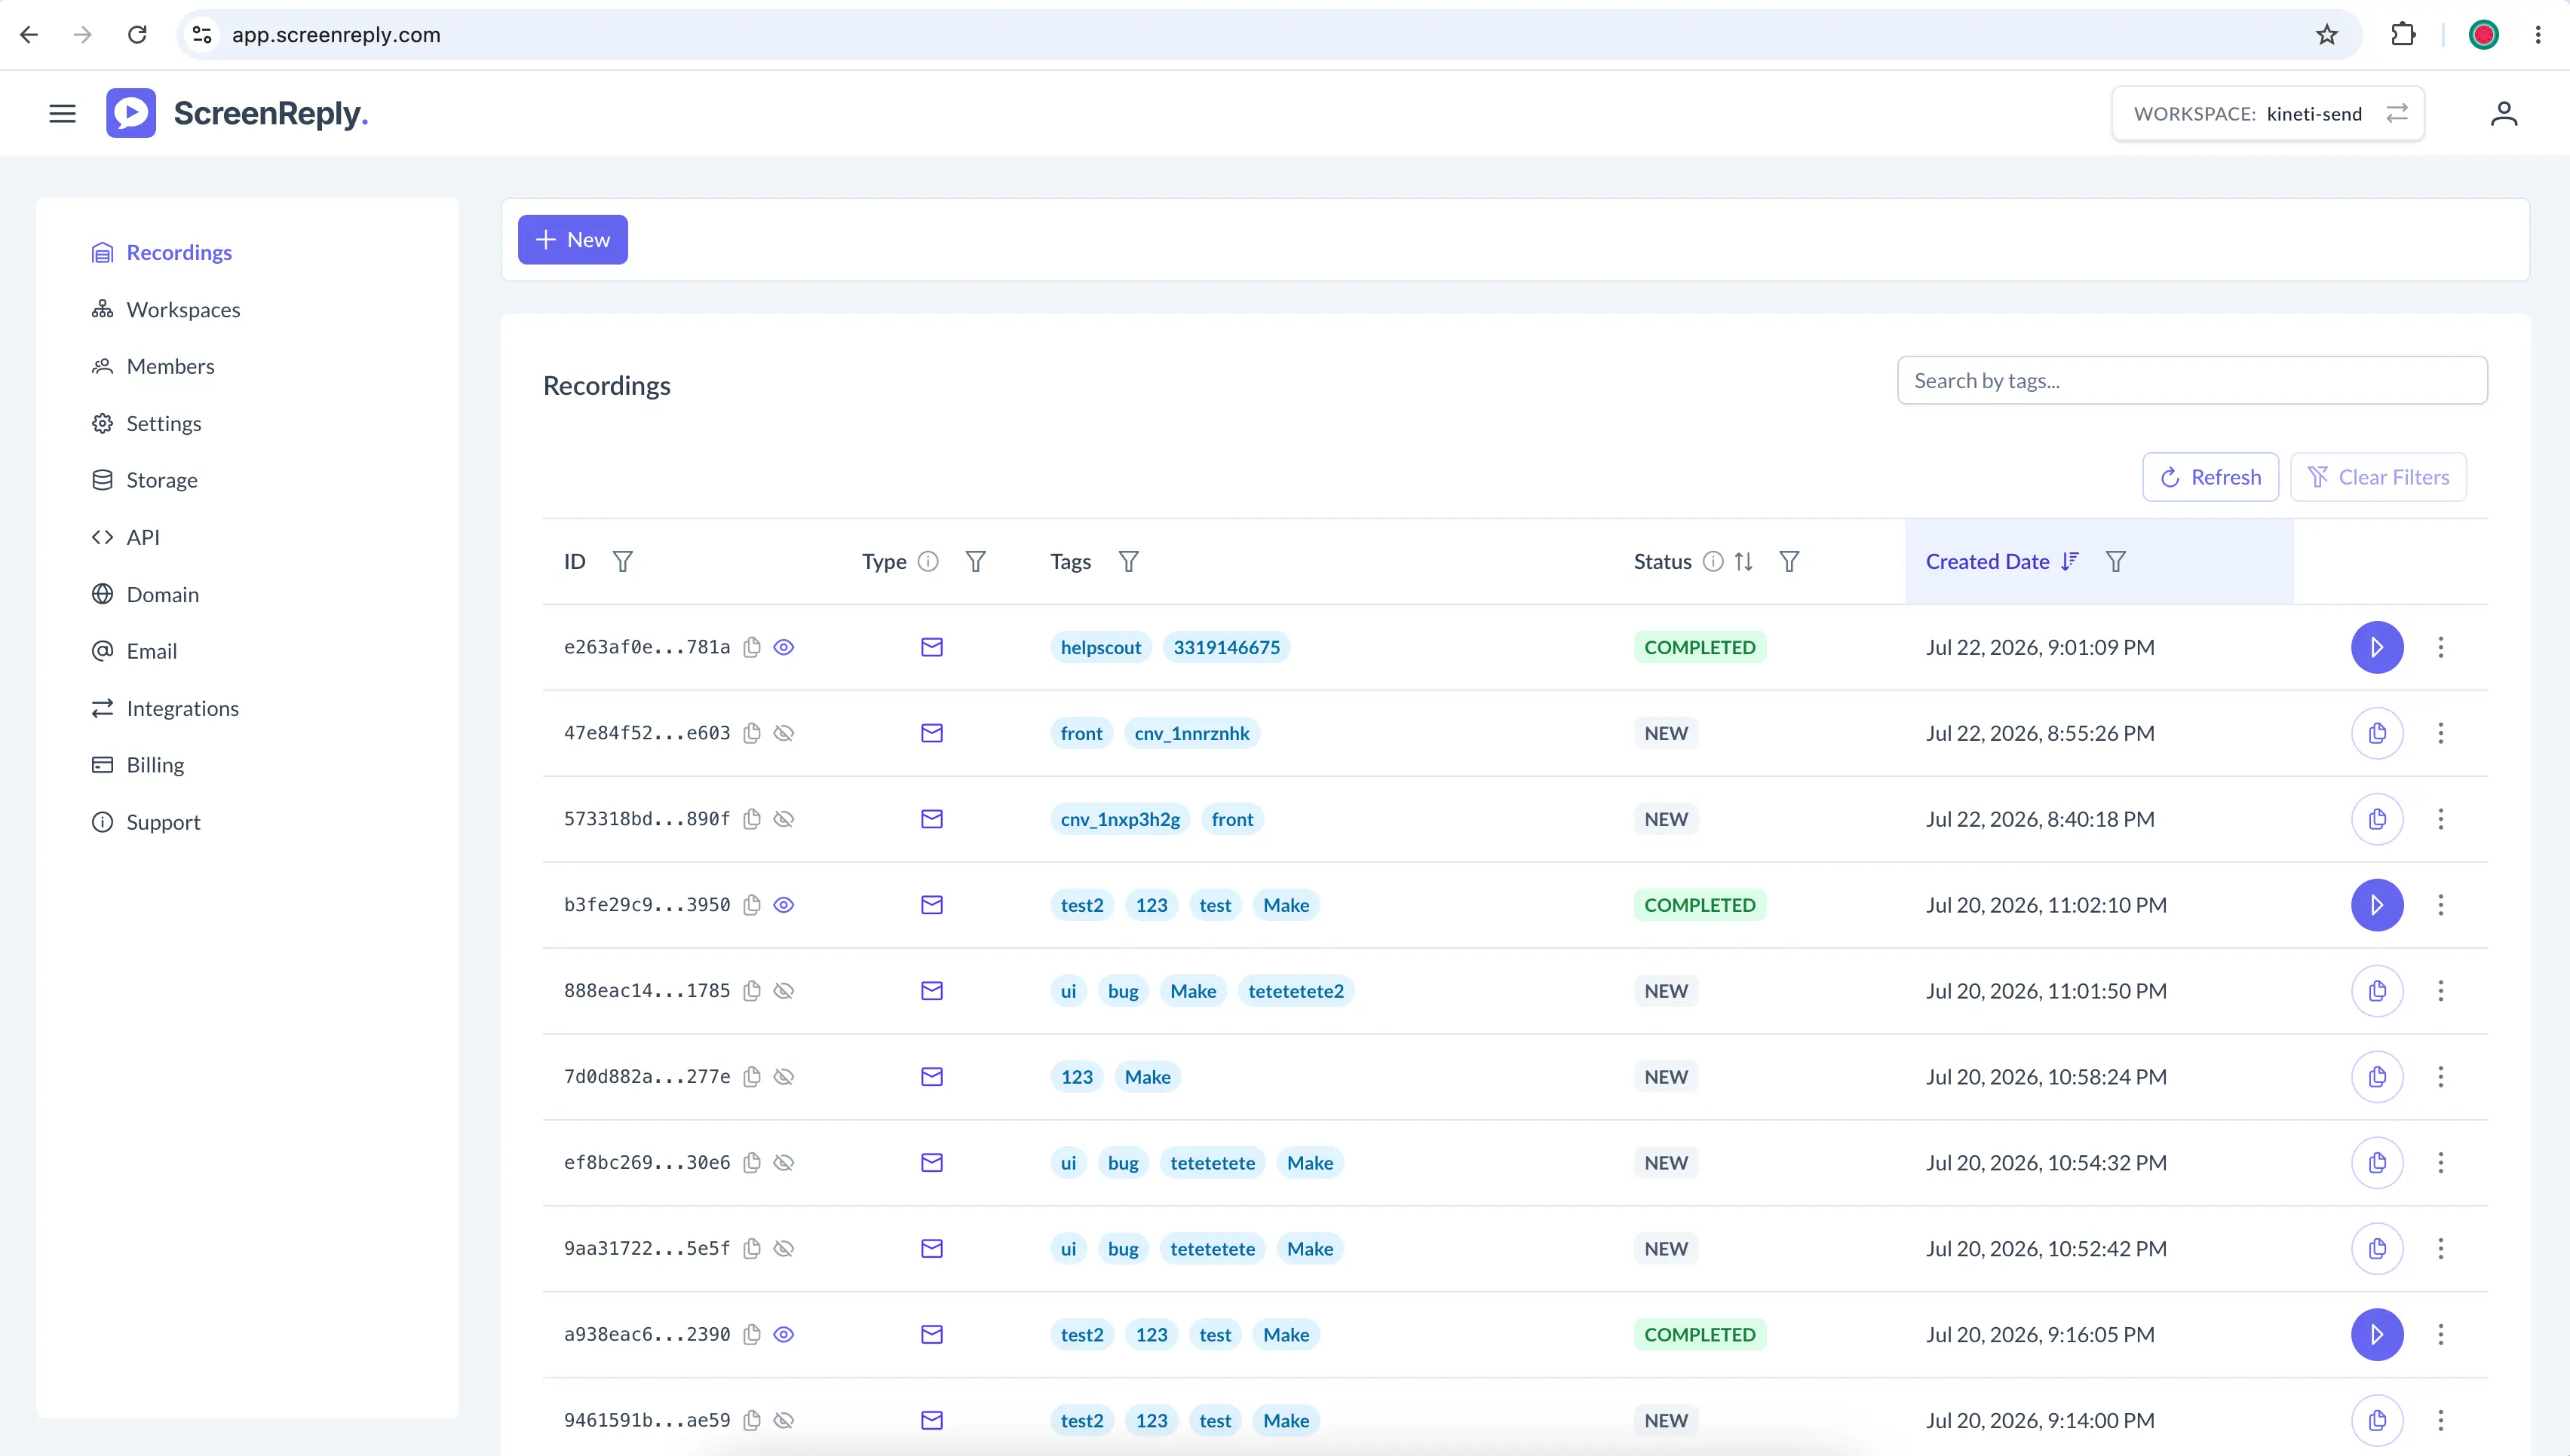Open more options for b3fe29c9...3950
Screen dimensions: 2570x1456
pyautogui.click(x=2441, y=905)
